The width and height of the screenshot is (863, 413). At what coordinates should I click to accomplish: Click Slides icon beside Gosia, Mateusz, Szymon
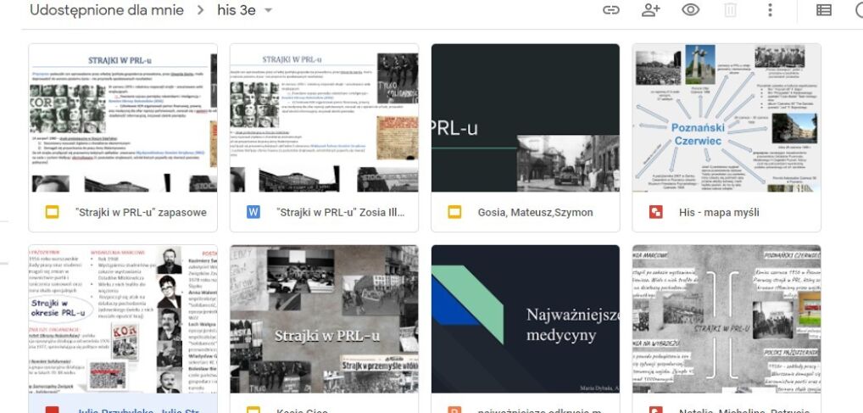point(454,212)
